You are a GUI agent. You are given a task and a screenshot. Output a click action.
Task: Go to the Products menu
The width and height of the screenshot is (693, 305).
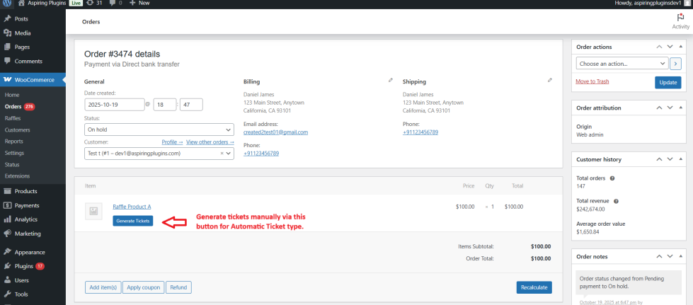coord(25,191)
